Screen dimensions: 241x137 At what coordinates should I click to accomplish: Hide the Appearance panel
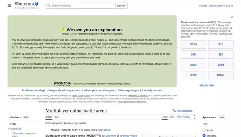pyautogui.click(x=221, y=117)
